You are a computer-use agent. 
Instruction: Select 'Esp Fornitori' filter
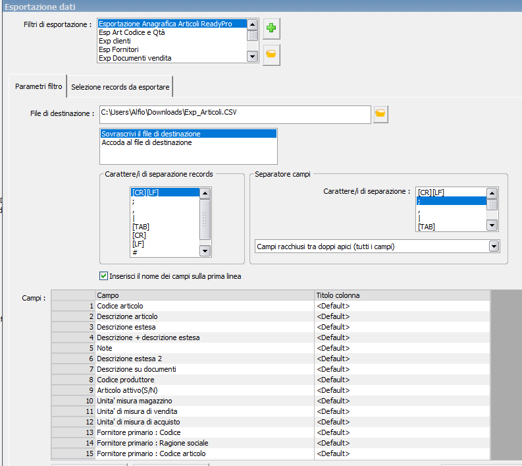click(172, 49)
